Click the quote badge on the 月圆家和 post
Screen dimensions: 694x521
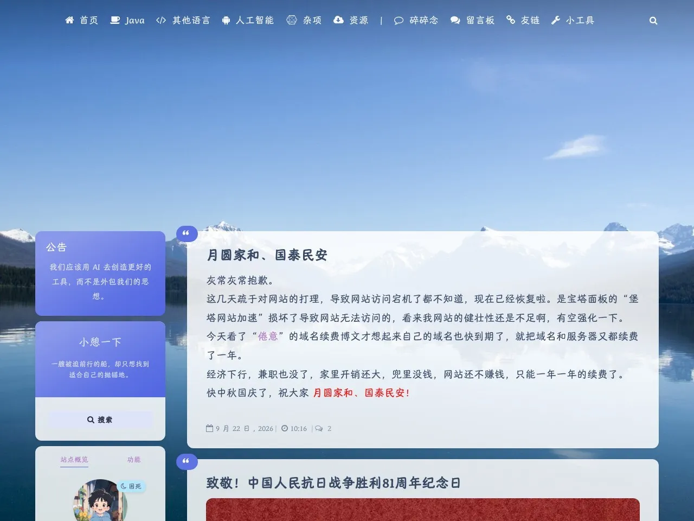point(187,233)
